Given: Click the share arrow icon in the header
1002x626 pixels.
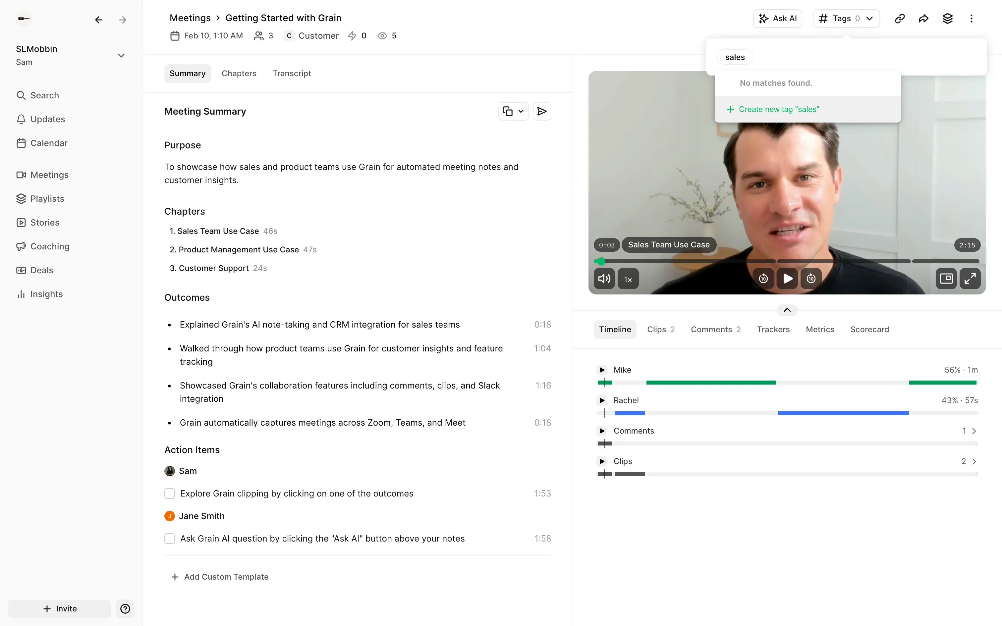Looking at the screenshot, I should click(923, 19).
